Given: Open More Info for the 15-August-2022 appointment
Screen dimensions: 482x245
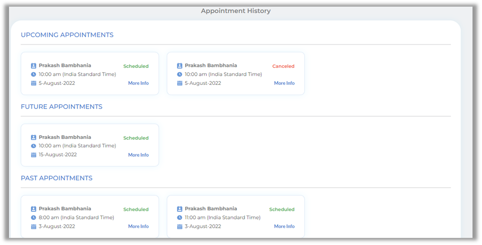Looking at the screenshot, I should click(138, 155).
